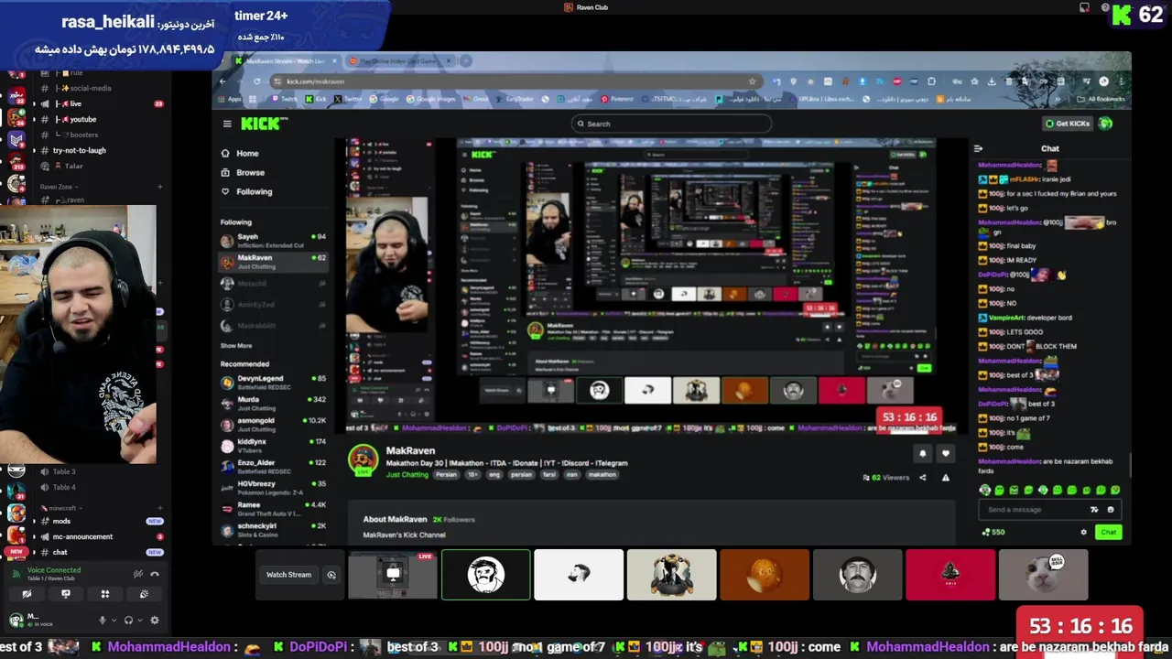Click the green Chat send button
The height and width of the screenshot is (659, 1172).
tap(1108, 532)
